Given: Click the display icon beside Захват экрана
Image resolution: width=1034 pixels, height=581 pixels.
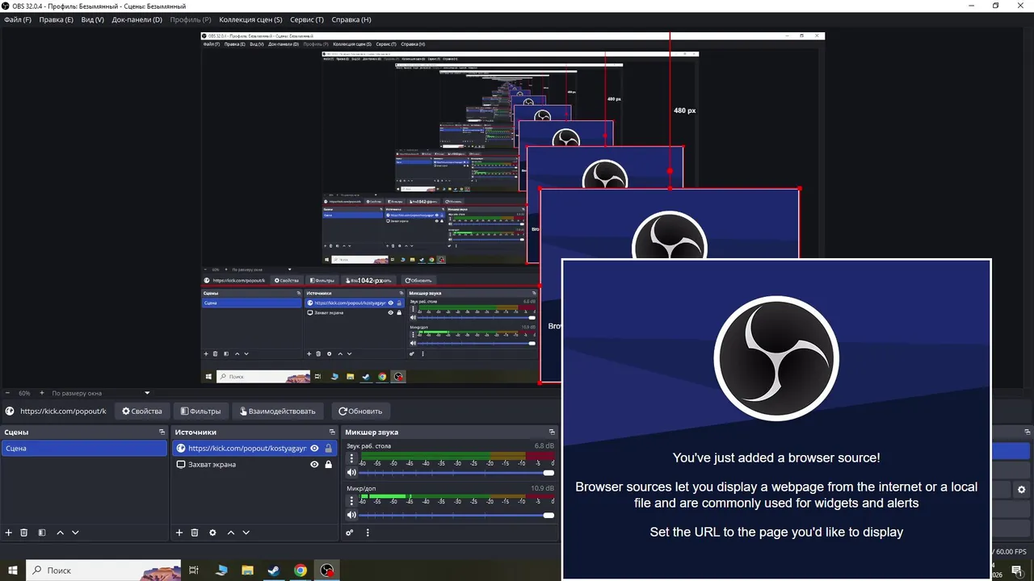Looking at the screenshot, I should 181,465.
